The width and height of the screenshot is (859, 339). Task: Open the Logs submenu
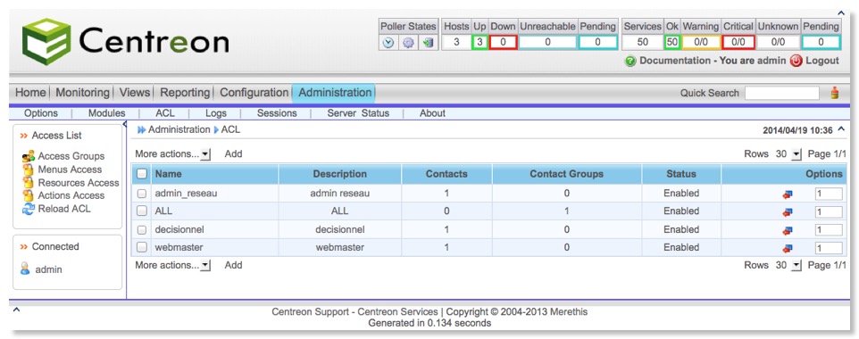(x=216, y=113)
